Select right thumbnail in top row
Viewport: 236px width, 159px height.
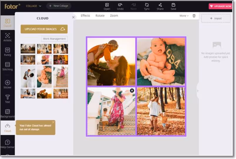(61, 49)
